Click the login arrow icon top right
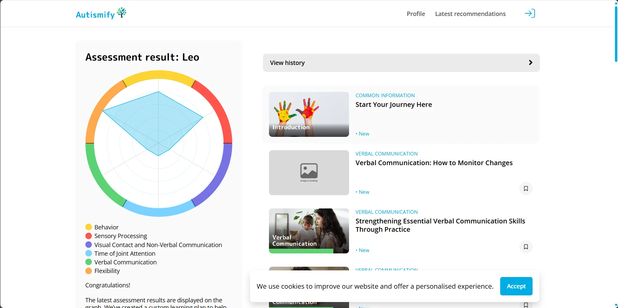Viewport: 618px width, 308px height. point(530,13)
